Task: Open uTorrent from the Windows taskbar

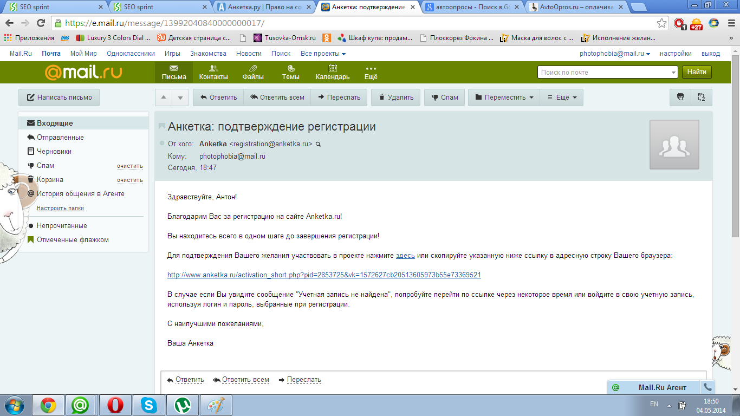Action: click(x=182, y=405)
